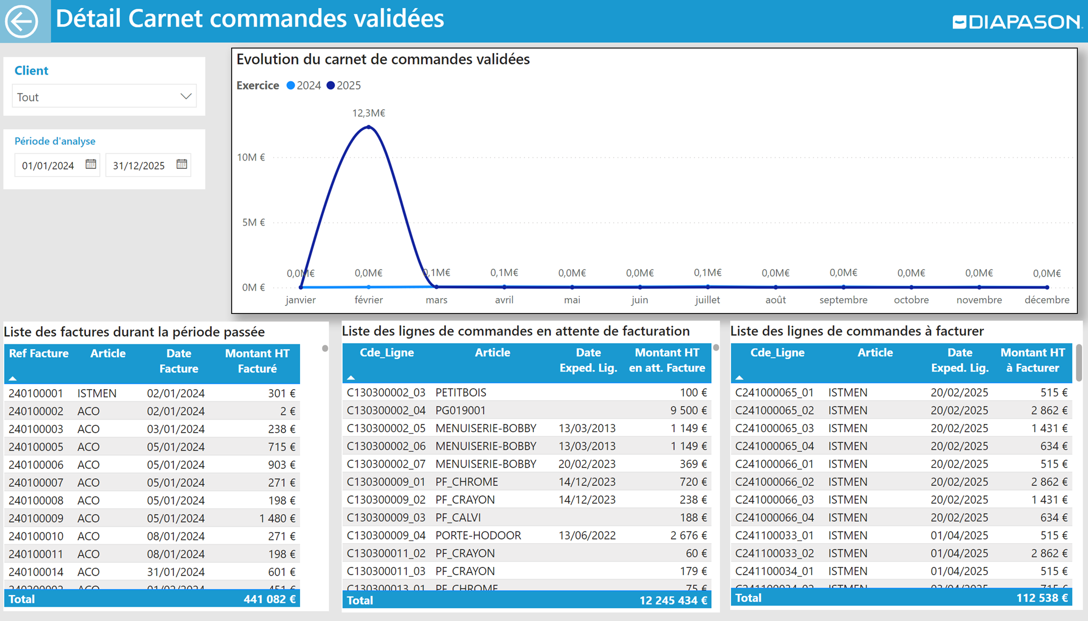Expand the Client dropdown

pos(185,97)
